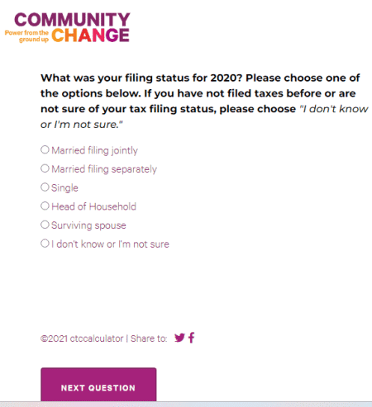Click the ©2021 ctccalculator footer text
This screenshot has height=407, width=372.
82,338
